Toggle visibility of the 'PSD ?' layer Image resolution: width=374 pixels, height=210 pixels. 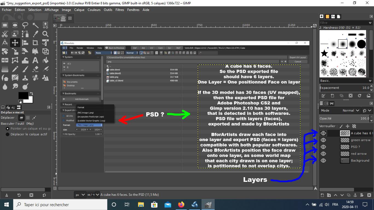323,147
